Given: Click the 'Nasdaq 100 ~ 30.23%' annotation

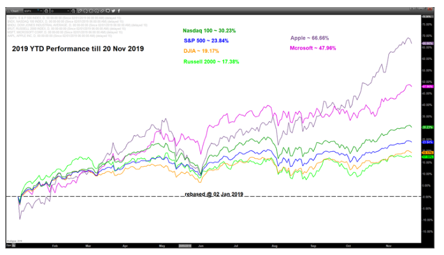Looking at the screenshot, I should click(x=209, y=31).
